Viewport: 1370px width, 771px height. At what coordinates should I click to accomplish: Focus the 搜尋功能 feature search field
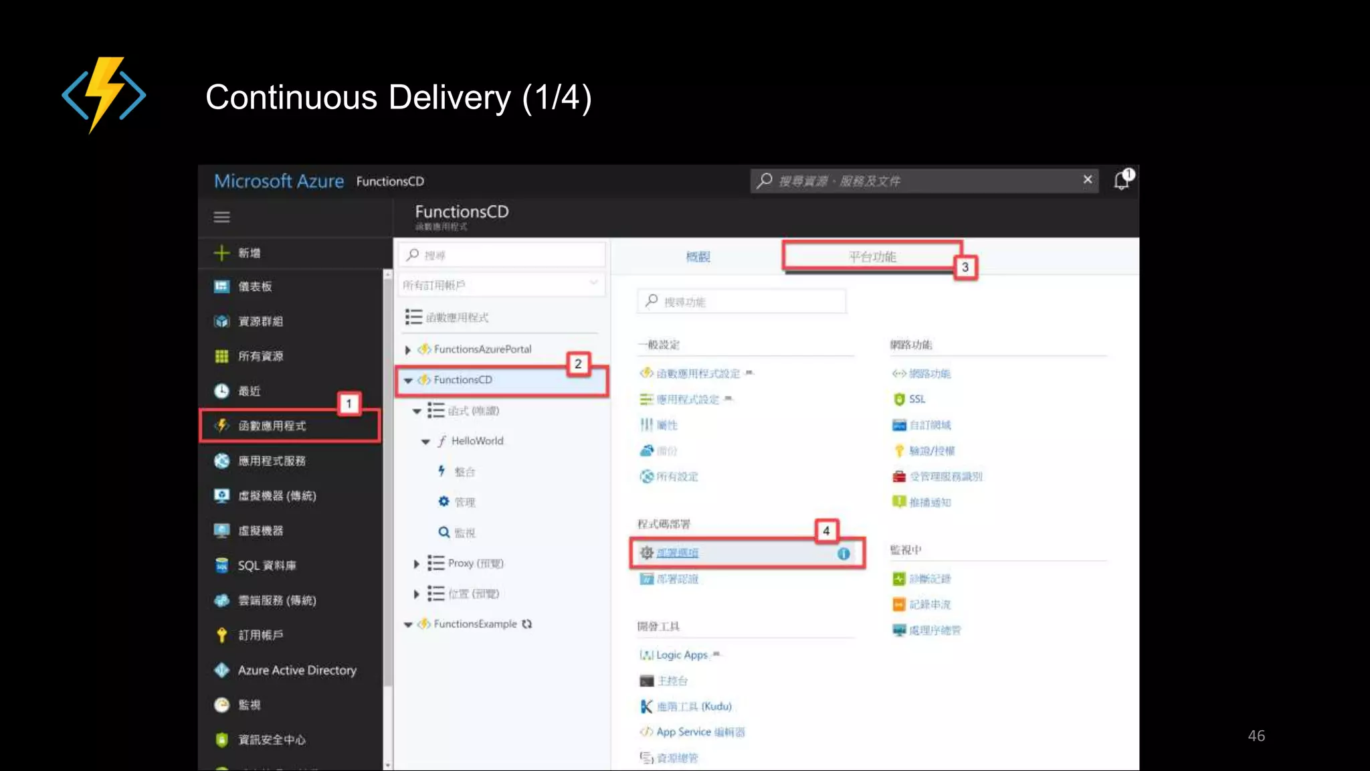click(742, 302)
